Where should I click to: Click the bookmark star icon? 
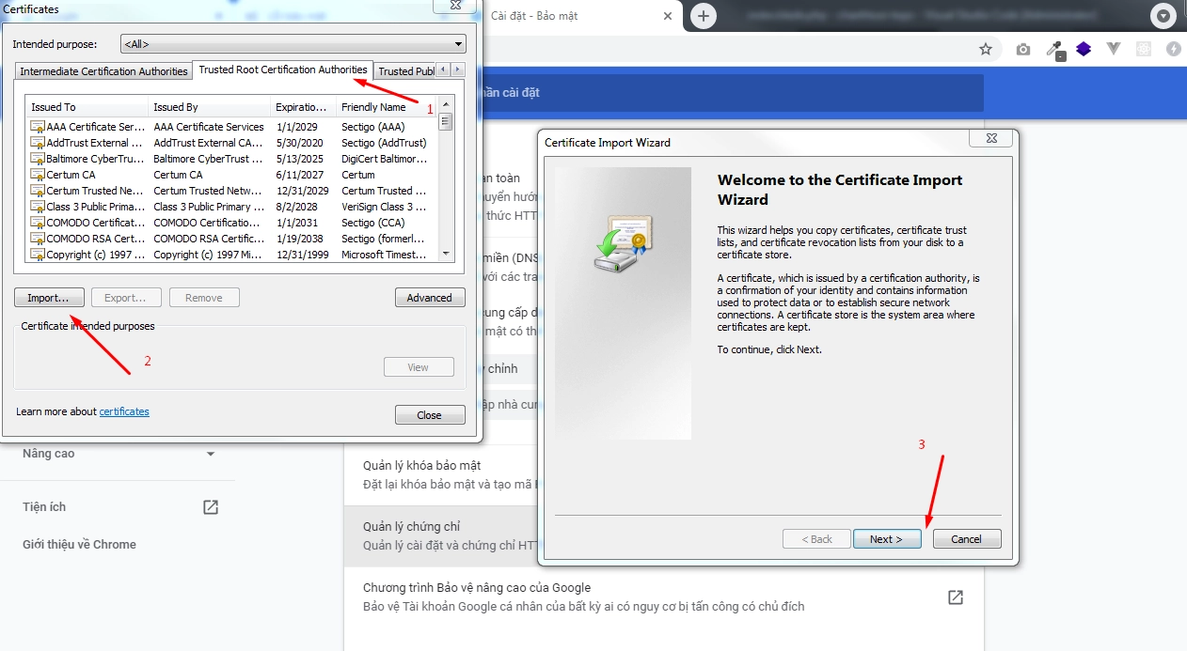986,49
